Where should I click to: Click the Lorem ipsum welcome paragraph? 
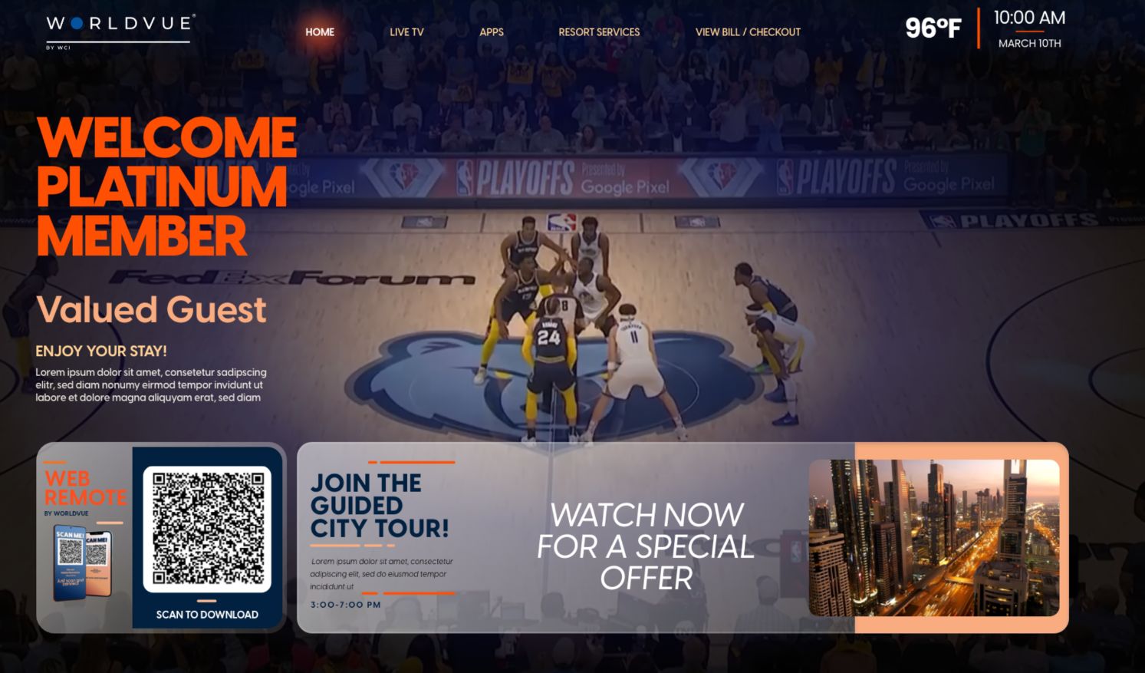point(151,384)
